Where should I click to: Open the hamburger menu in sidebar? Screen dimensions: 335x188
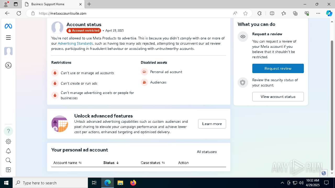pyautogui.click(x=8, y=38)
